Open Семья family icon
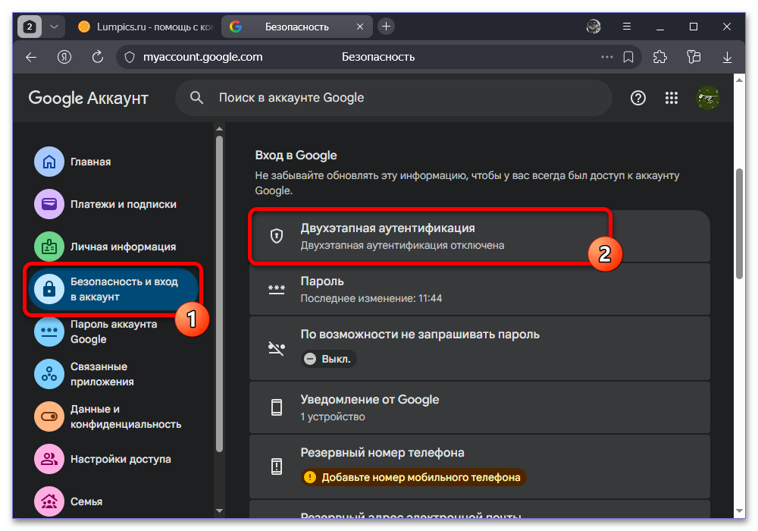The height and width of the screenshot is (531, 758). [49, 501]
